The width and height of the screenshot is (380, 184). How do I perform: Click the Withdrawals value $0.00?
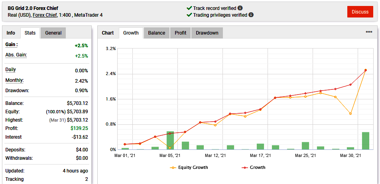[x=82, y=158]
